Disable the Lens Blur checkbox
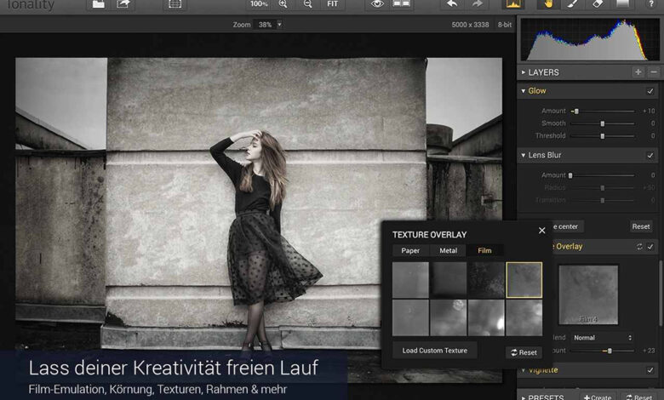The image size is (664, 400). (x=650, y=156)
